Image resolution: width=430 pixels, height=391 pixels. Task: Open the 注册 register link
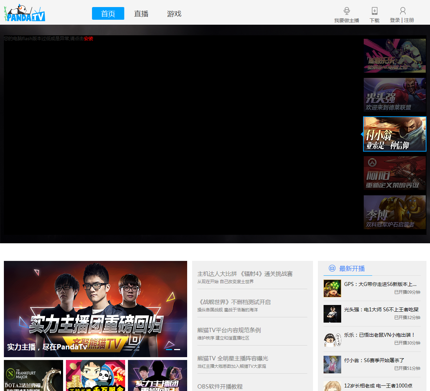(x=409, y=20)
